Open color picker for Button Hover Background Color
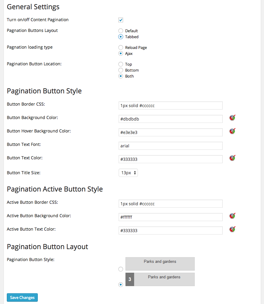The height and width of the screenshot is (304, 264). click(232, 131)
